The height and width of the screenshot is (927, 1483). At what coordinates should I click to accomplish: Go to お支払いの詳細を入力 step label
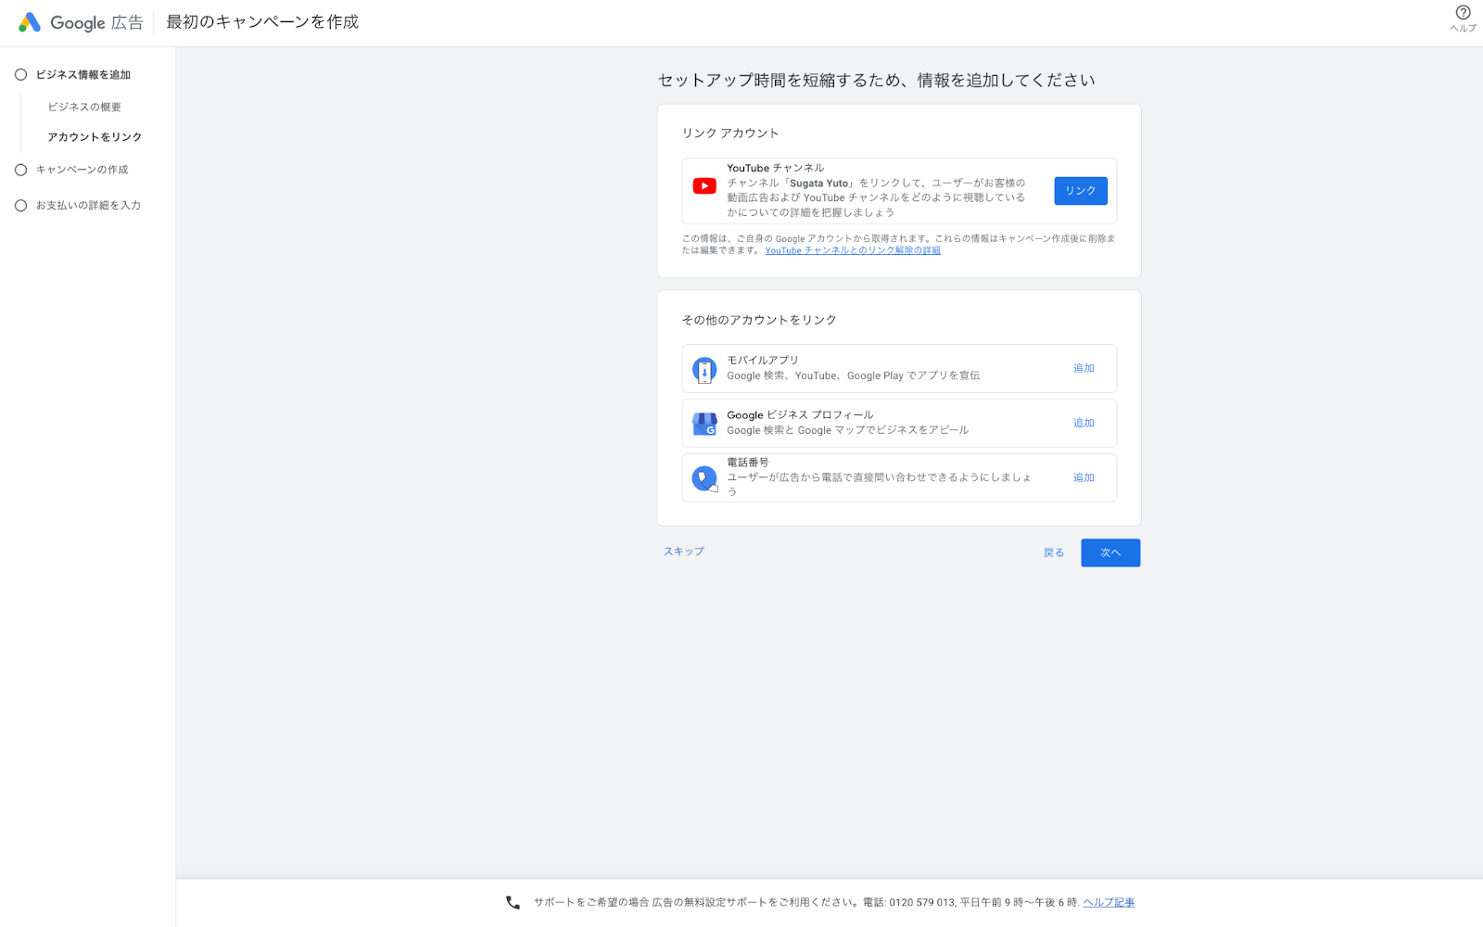pos(88,206)
